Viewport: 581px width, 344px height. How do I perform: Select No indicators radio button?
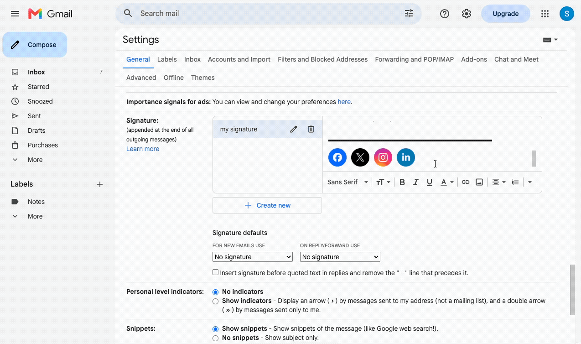click(216, 292)
